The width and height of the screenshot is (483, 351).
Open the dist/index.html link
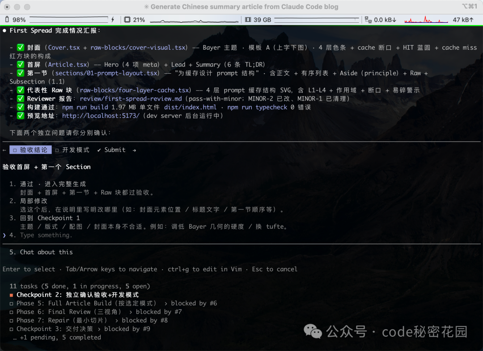[190, 107]
